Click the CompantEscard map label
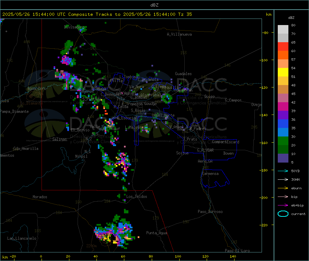 [x=226, y=142]
